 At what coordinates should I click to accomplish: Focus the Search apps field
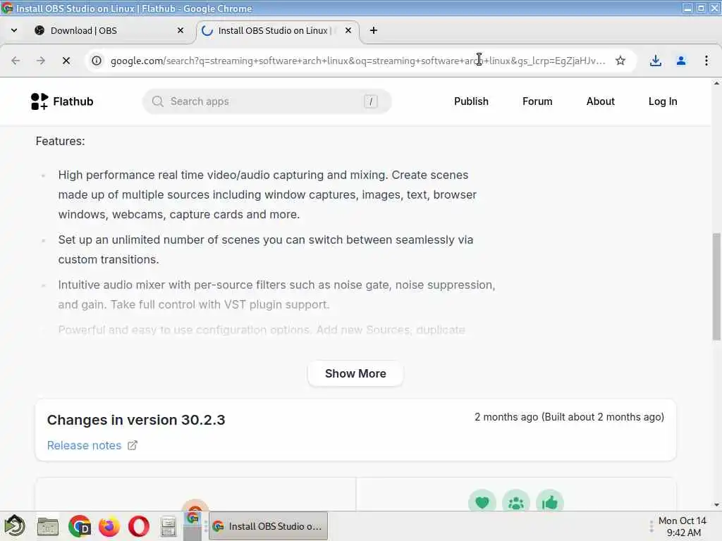[267, 101]
